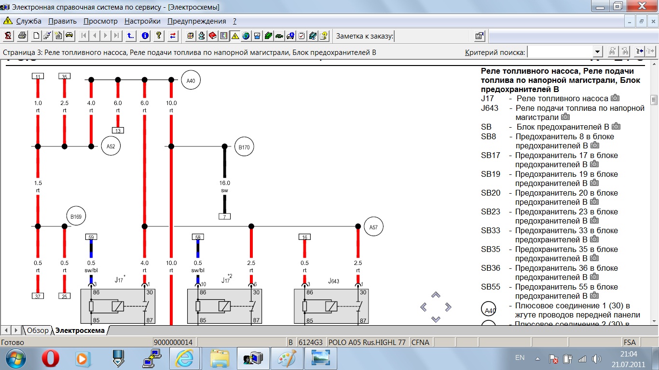Click the blue info circle icon
Image resolution: width=659 pixels, height=370 pixels.
[145, 36]
